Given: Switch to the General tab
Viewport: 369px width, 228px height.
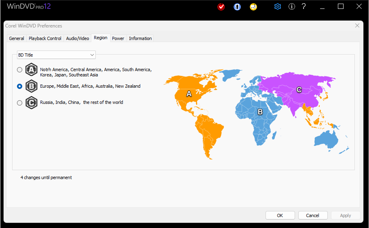Looking at the screenshot, I should click(17, 38).
